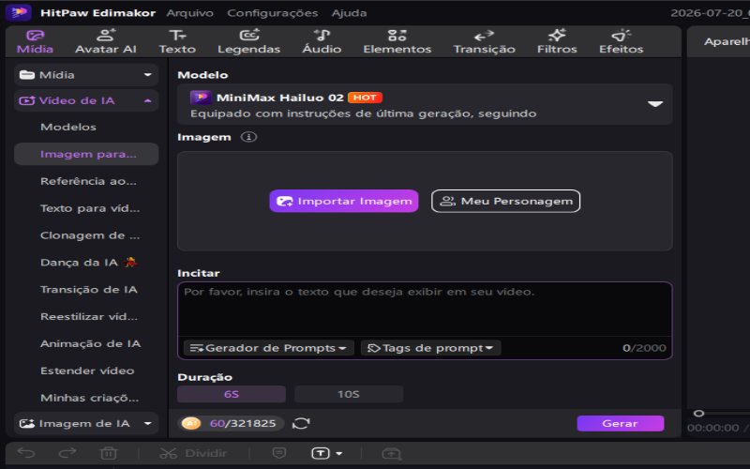750x469 pixels.
Task: Collapse the Vídeo de IA section
Action: coord(86,100)
